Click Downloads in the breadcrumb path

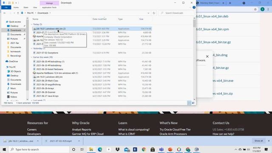(x=42, y=13)
